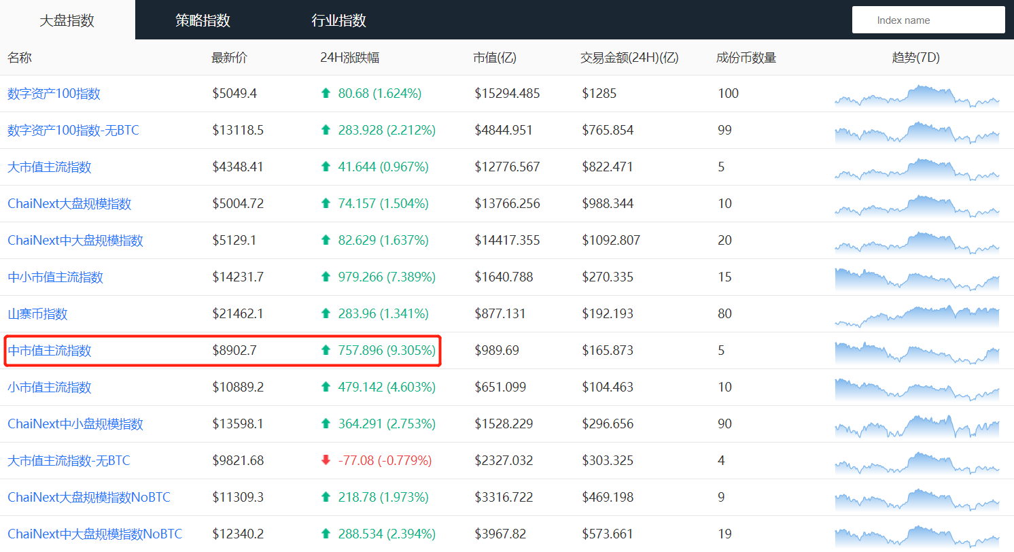The height and width of the screenshot is (552, 1014).
Task: Click the 7D trend chart for 中小市值主流指数
Action: 917,279
